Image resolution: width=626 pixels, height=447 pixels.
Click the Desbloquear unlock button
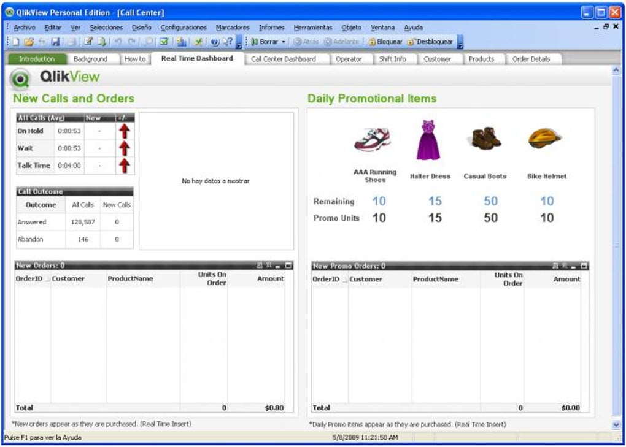(x=430, y=42)
